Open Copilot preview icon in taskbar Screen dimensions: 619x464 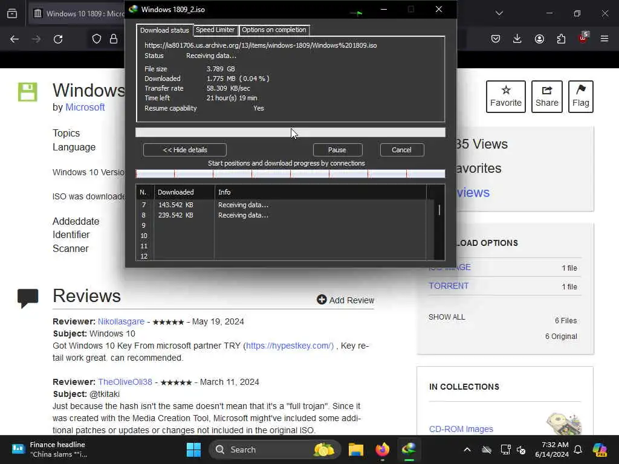600,449
